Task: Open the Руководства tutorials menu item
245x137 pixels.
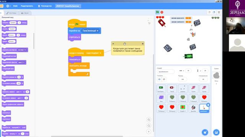Action: tap(45, 6)
